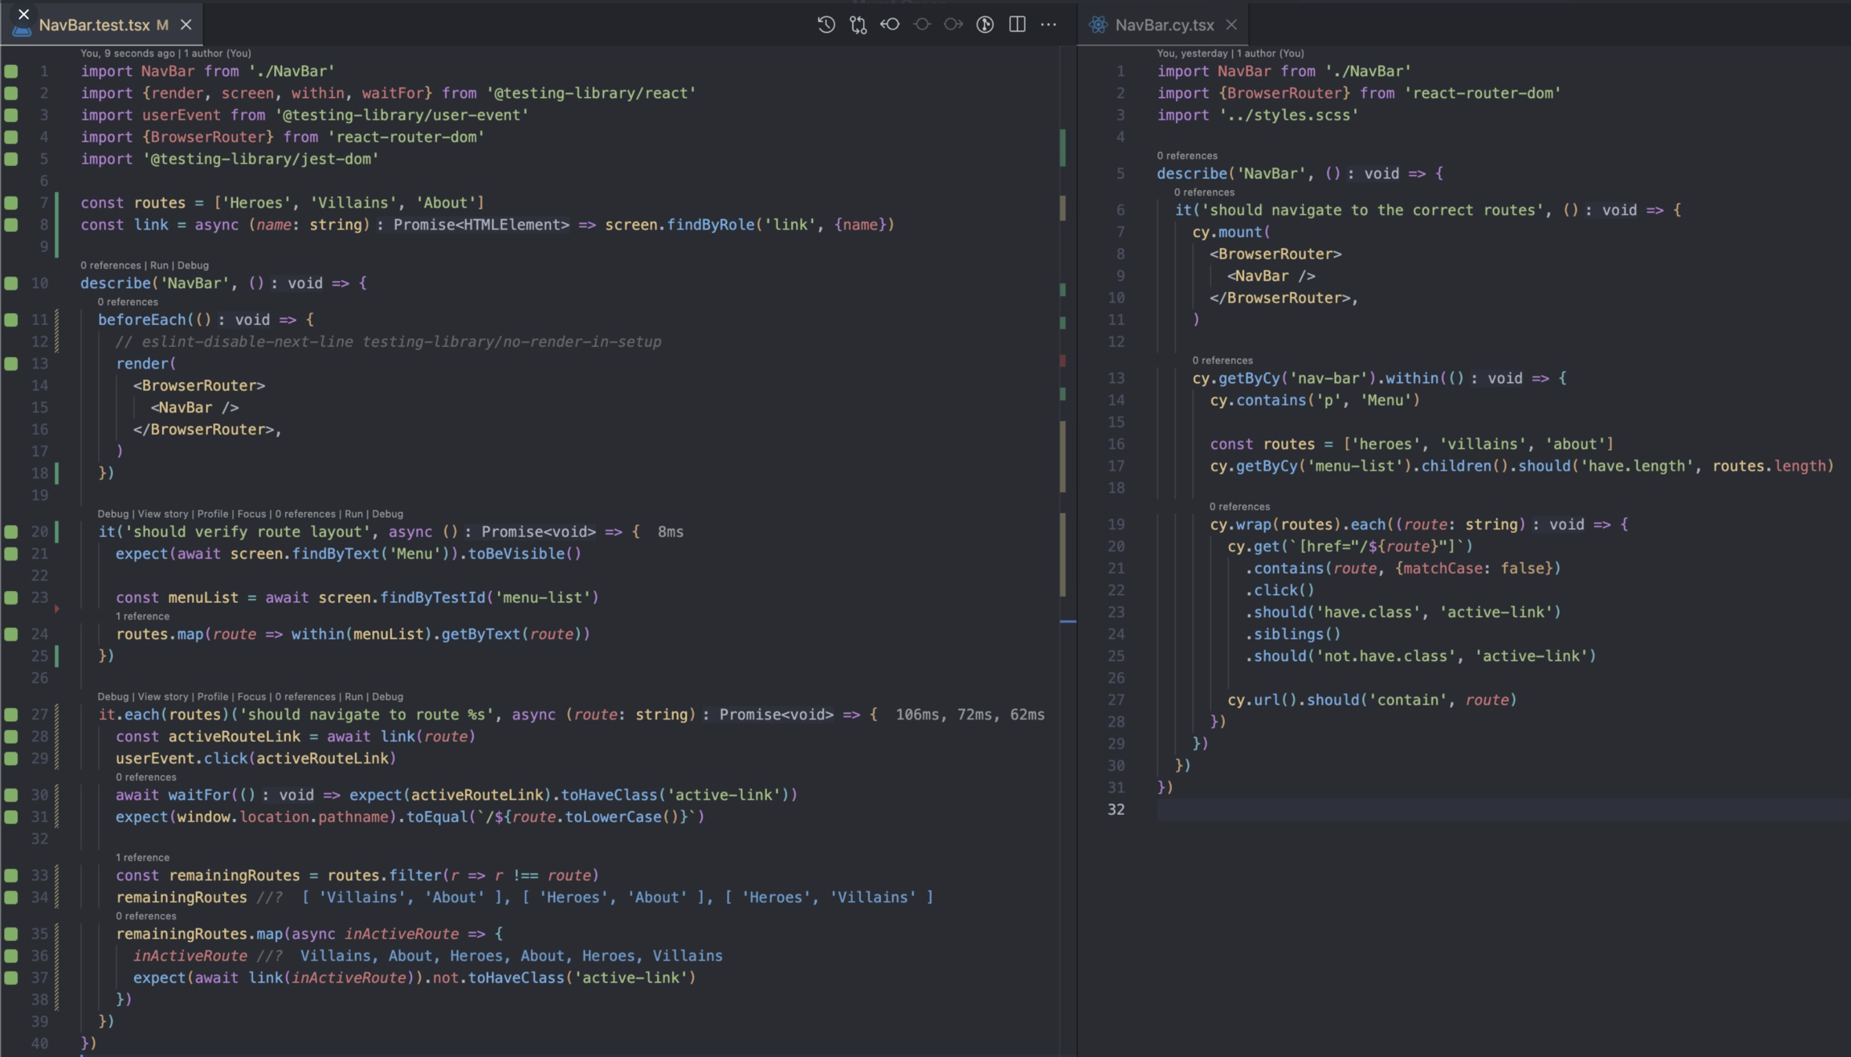Viewport: 1851px width, 1057px height.
Task: Switch to the NavBar.cy.tsx tab
Action: coord(1164,25)
